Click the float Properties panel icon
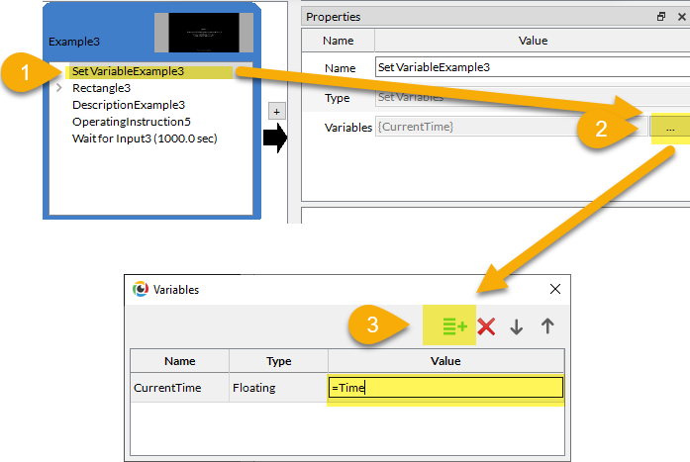 [661, 17]
